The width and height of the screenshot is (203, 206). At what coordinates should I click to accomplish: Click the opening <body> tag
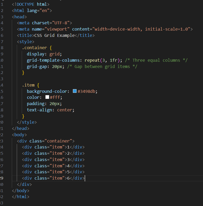19,135
